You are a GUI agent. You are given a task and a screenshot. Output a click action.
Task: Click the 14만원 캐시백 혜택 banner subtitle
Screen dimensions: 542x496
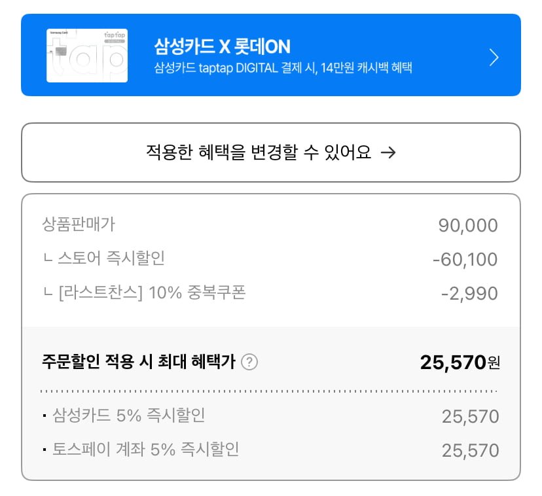(x=283, y=67)
